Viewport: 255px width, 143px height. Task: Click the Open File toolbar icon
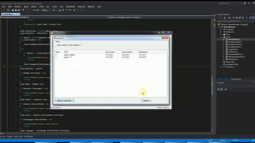pos(13,10)
